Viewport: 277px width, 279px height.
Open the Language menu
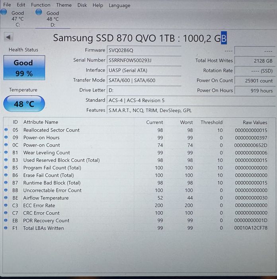coord(119,6)
